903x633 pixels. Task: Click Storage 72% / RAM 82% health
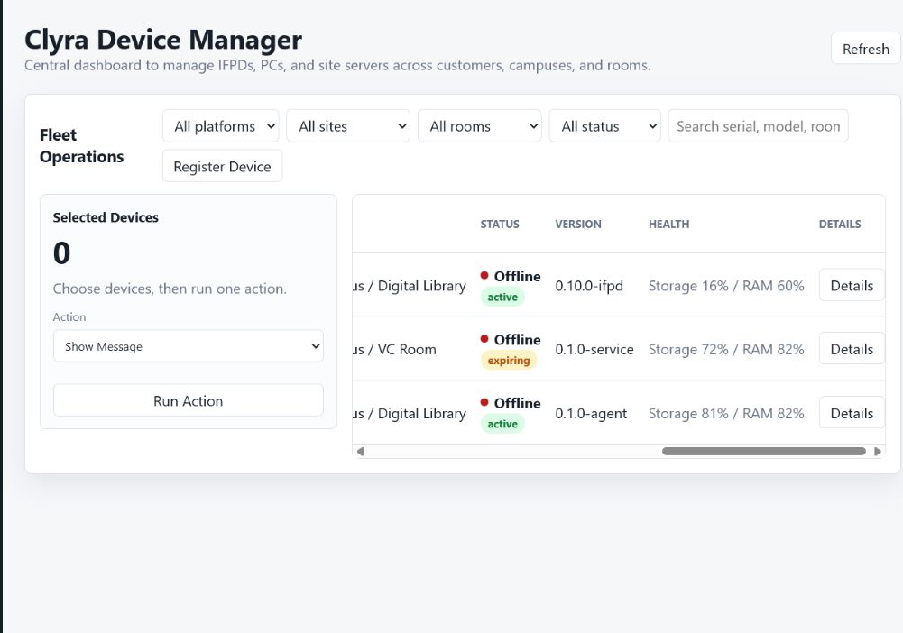click(726, 349)
